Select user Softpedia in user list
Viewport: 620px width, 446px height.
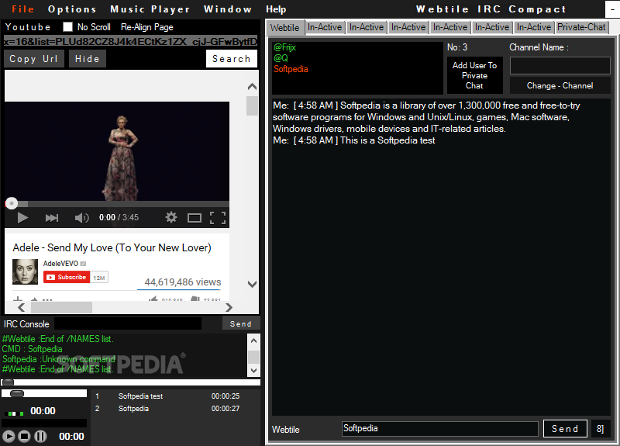pyautogui.click(x=291, y=69)
